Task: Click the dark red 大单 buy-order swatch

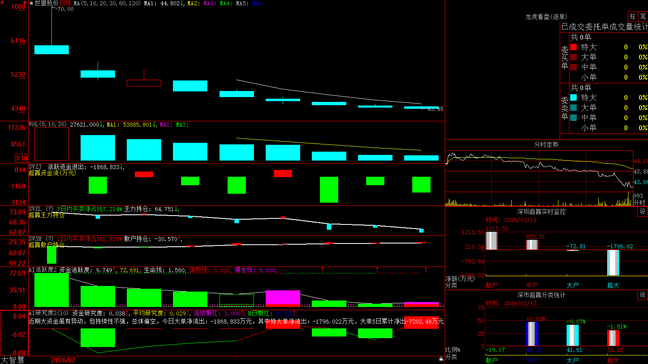Action: click(573, 57)
